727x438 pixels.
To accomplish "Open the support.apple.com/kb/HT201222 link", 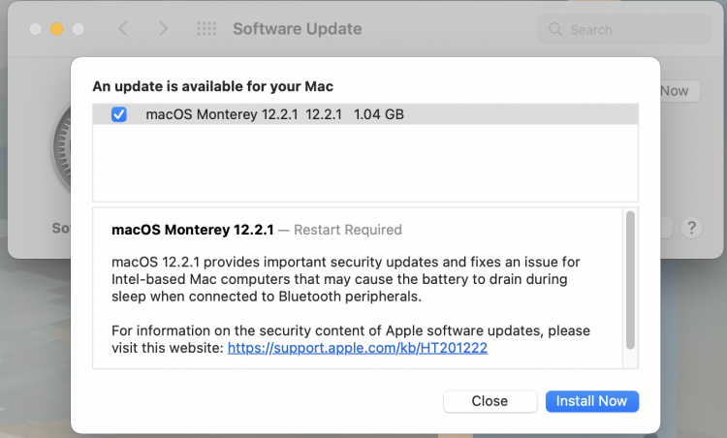I will pyautogui.click(x=357, y=347).
